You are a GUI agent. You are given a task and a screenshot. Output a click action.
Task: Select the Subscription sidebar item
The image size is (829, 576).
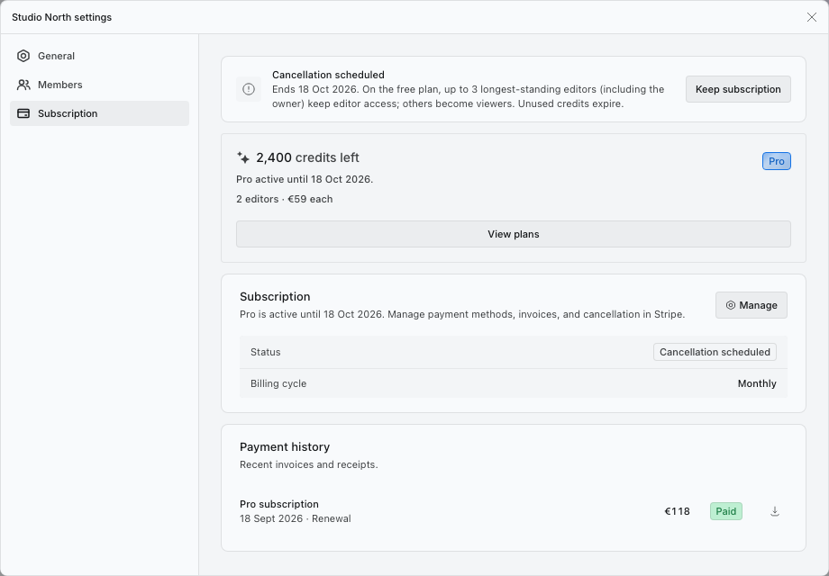[99, 113]
